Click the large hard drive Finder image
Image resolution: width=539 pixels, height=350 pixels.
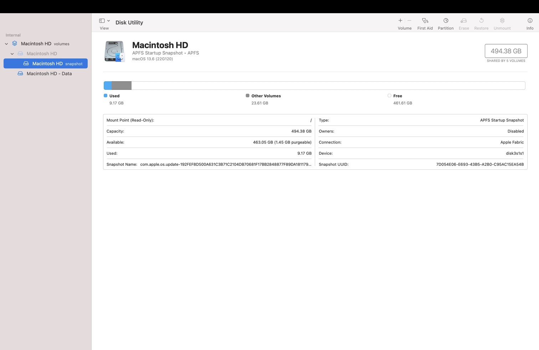click(x=114, y=51)
